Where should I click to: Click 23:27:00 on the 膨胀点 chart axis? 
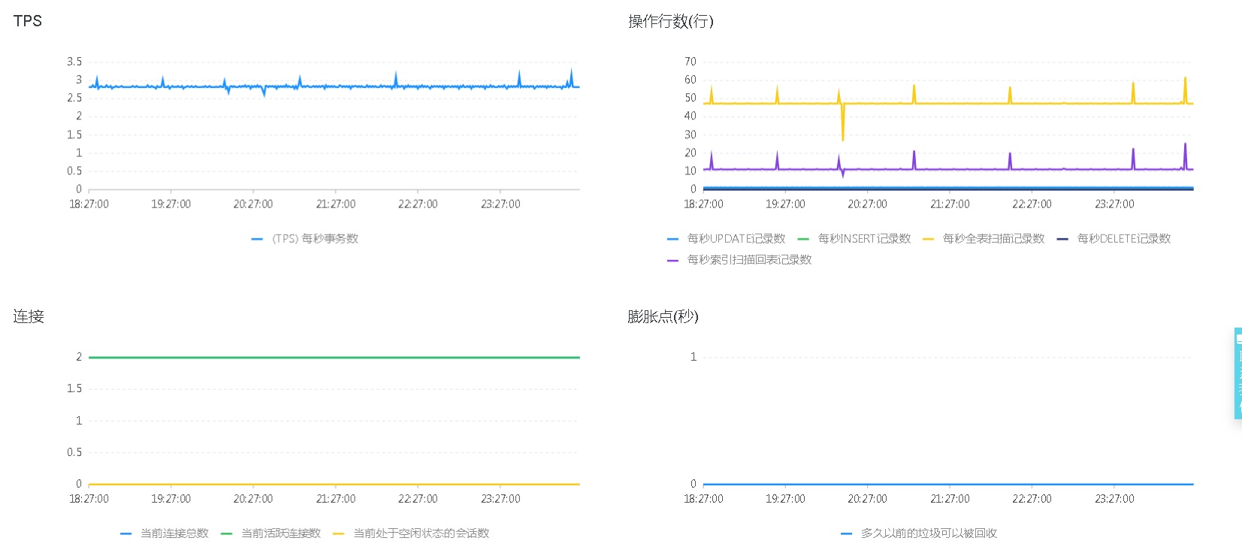[1114, 499]
